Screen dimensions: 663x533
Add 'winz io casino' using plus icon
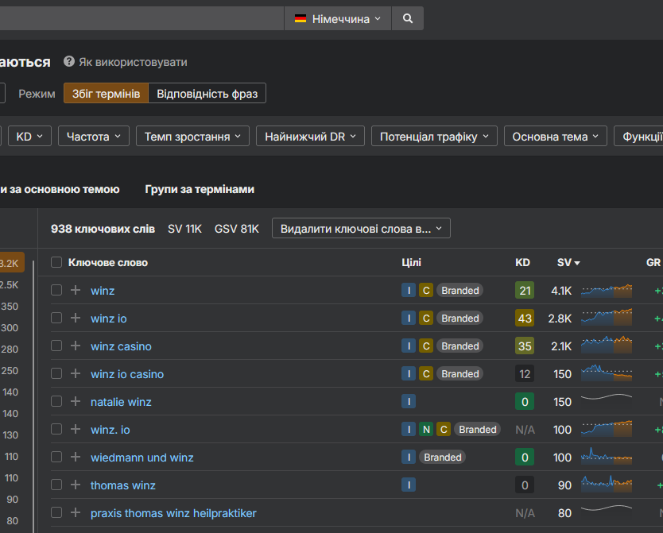(76, 374)
